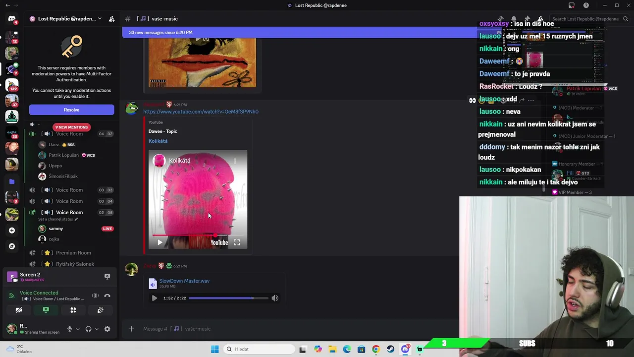Select the active Voice Room 02 05
The height and width of the screenshot is (357, 634).
point(72,212)
